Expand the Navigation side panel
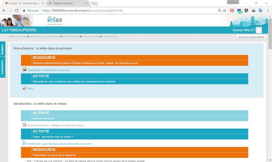The height and width of the screenshot is (162, 272). point(2,49)
